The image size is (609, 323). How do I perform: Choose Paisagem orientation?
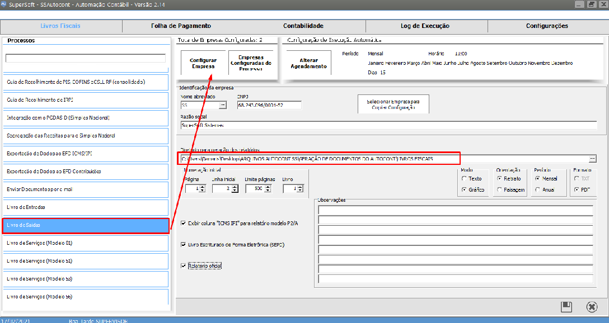tap(499, 190)
